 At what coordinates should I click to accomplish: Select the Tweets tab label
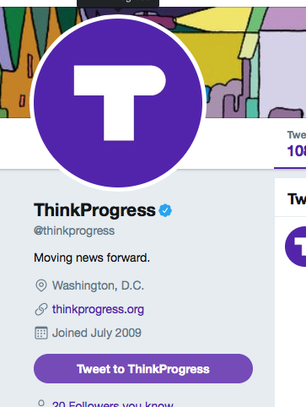point(297,135)
